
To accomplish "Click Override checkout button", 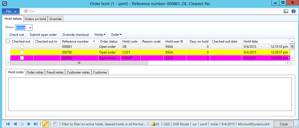I will (x=76, y=35).
